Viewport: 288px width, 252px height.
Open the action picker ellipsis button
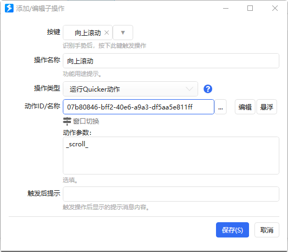pyautogui.click(x=220, y=107)
